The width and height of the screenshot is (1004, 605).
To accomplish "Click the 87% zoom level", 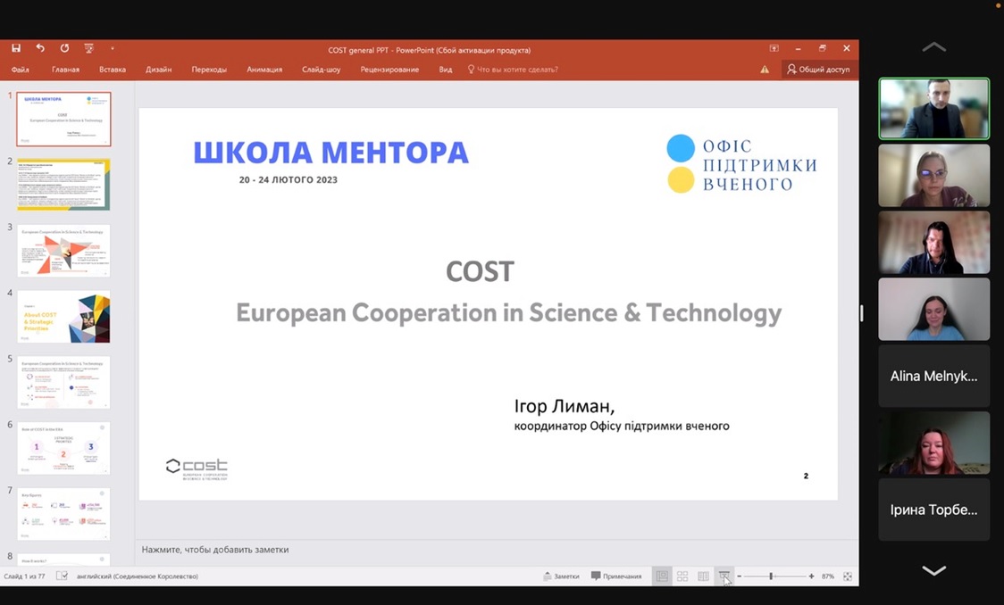I will point(827,576).
